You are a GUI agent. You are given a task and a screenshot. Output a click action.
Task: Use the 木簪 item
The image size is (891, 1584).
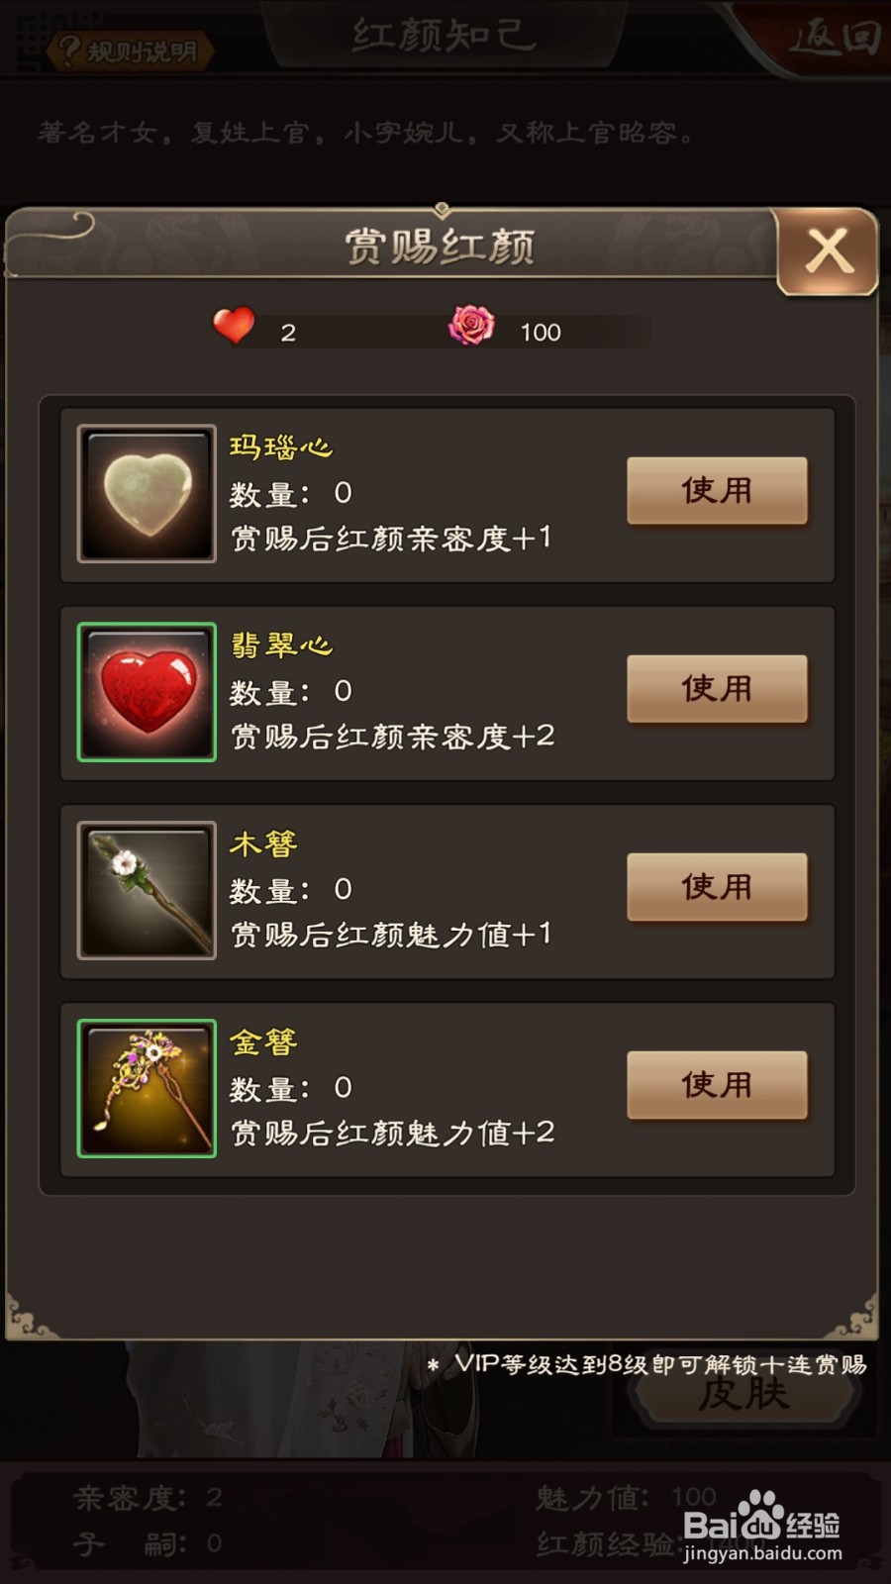[x=718, y=887]
